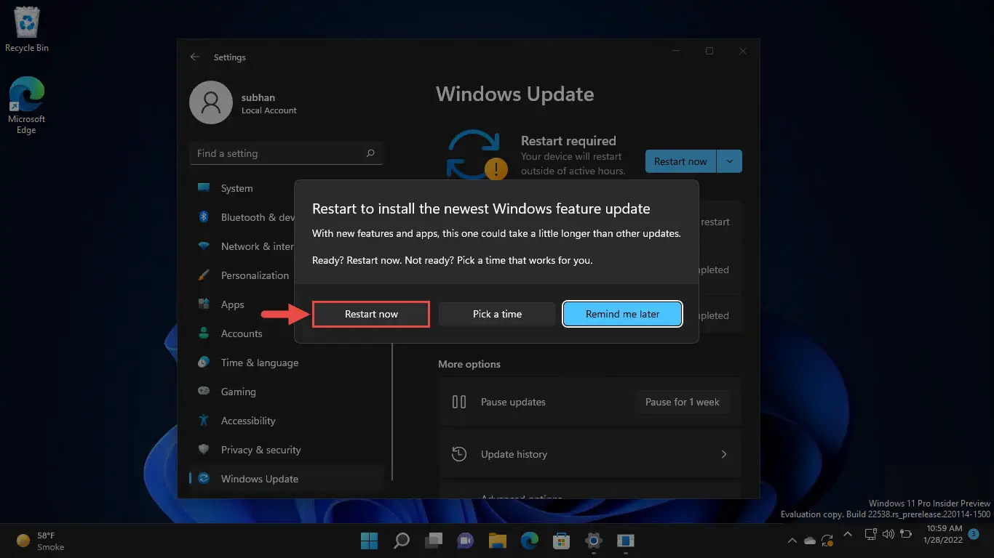The width and height of the screenshot is (994, 558).
Task: Click the Settings sidebar scrollbar
Action: coord(392,411)
